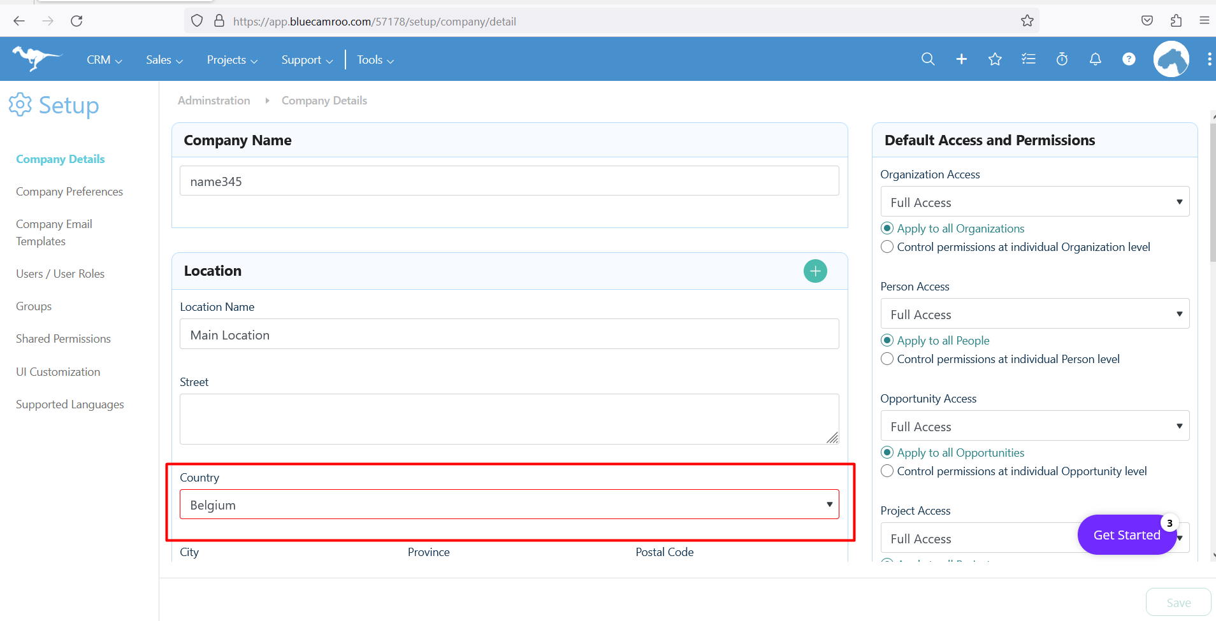Open the task checklist icon
Screen dimensions: 1216x621
(1029, 59)
